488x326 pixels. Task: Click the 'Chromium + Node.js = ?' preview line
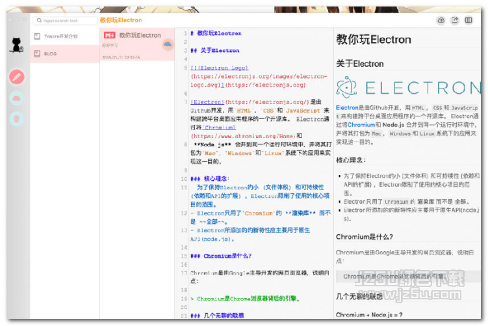(x=369, y=315)
